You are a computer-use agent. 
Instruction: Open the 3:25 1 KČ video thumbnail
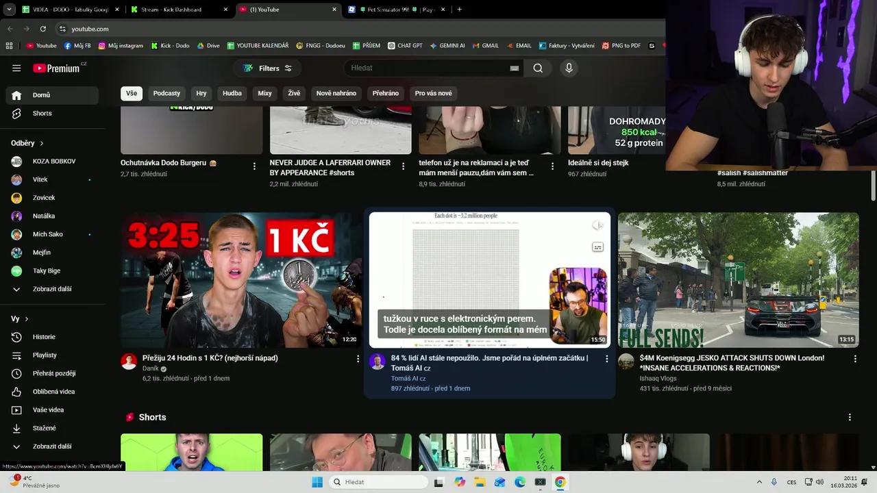tap(241, 280)
